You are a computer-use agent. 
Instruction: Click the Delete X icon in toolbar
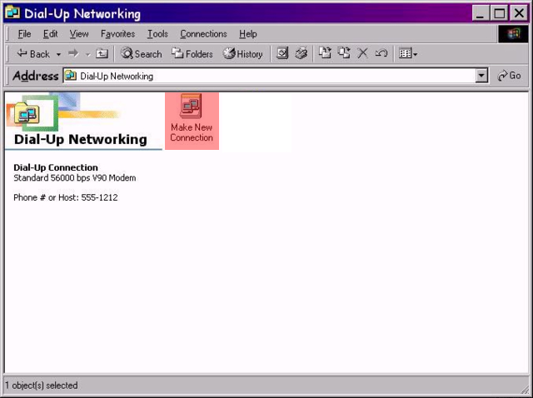(362, 54)
